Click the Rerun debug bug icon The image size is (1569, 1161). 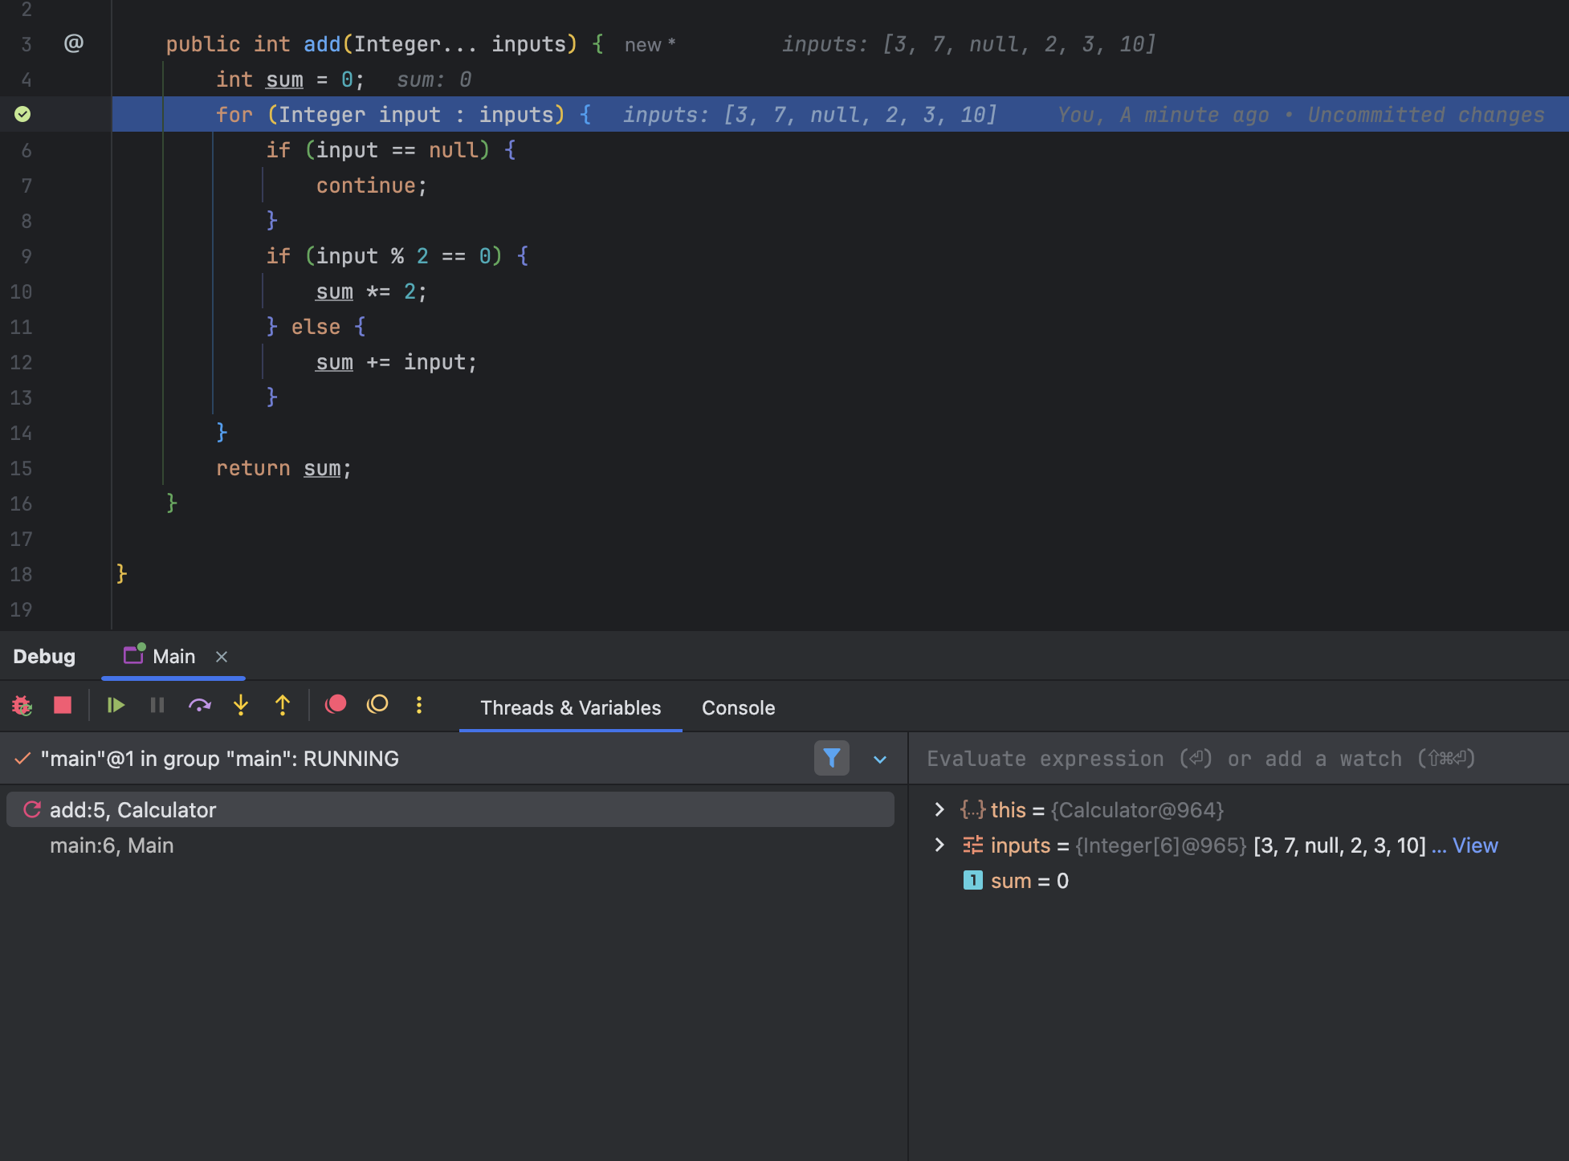[22, 706]
